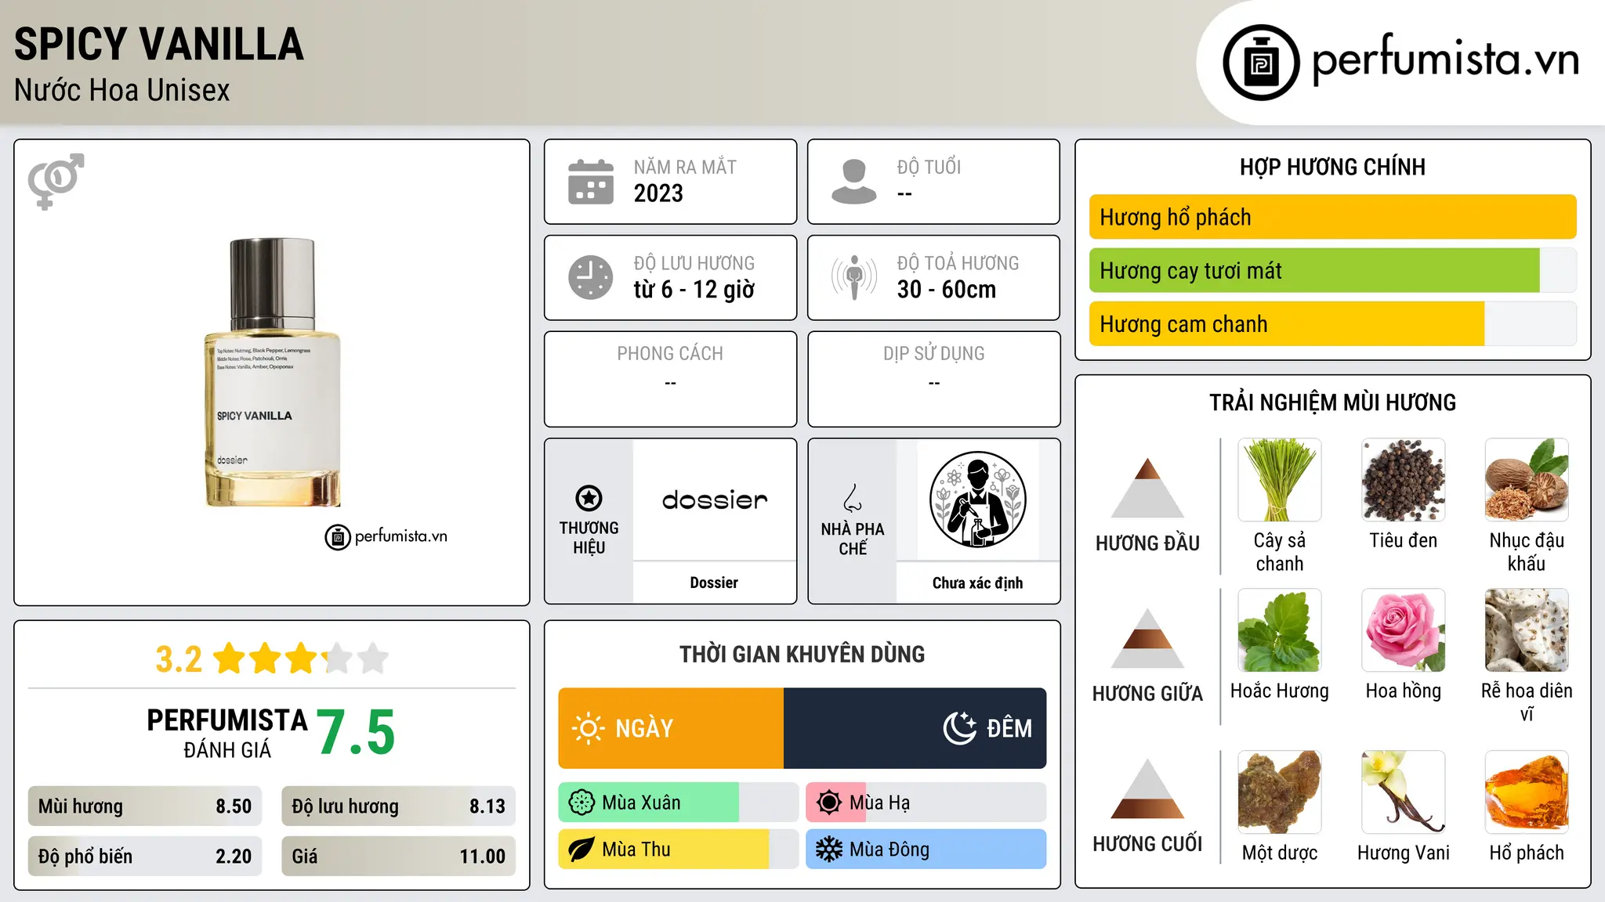Select the Tiêu đen note image
This screenshot has width=1605, height=902.
click(1404, 480)
